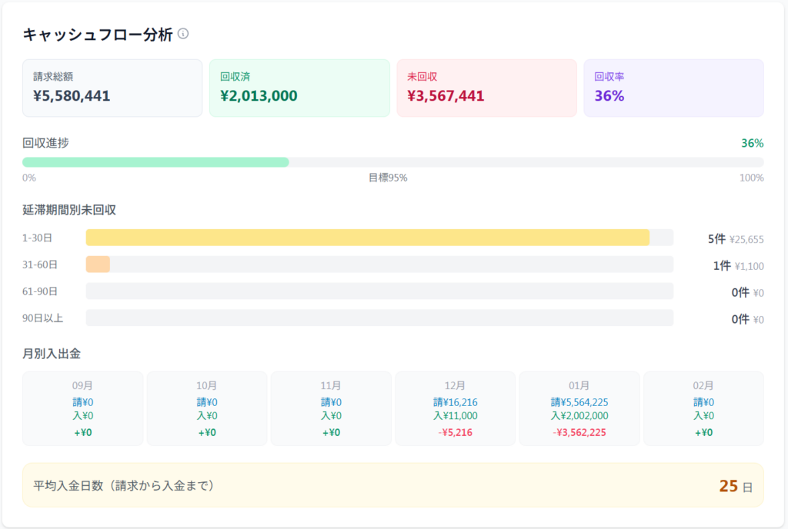788x529 pixels.
Task: Select the 11月 monthly cell
Action: pyautogui.click(x=331, y=408)
